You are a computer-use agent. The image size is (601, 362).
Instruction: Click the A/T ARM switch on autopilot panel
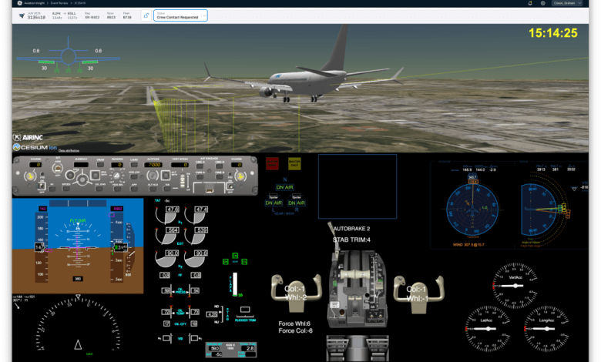58,168
